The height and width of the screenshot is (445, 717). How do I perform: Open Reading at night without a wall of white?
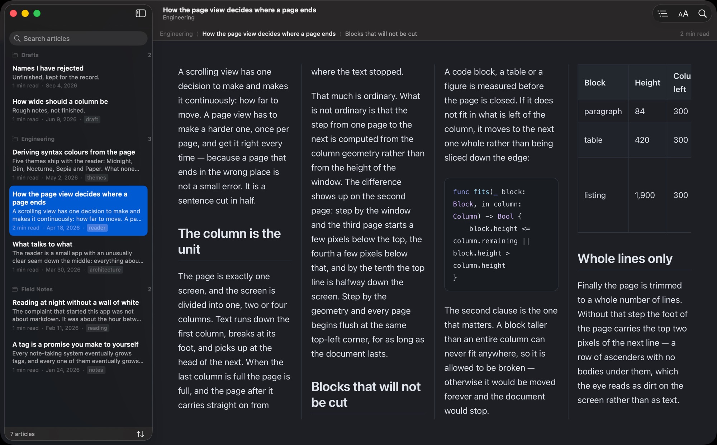click(79, 315)
